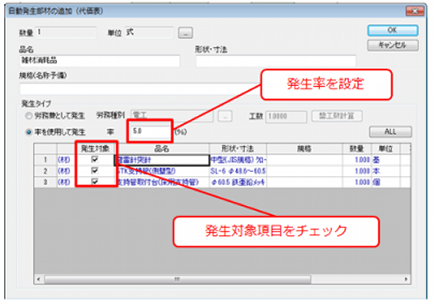Open unit browse button next to 単位
Screen dimensions: 435x301
(186, 33)
